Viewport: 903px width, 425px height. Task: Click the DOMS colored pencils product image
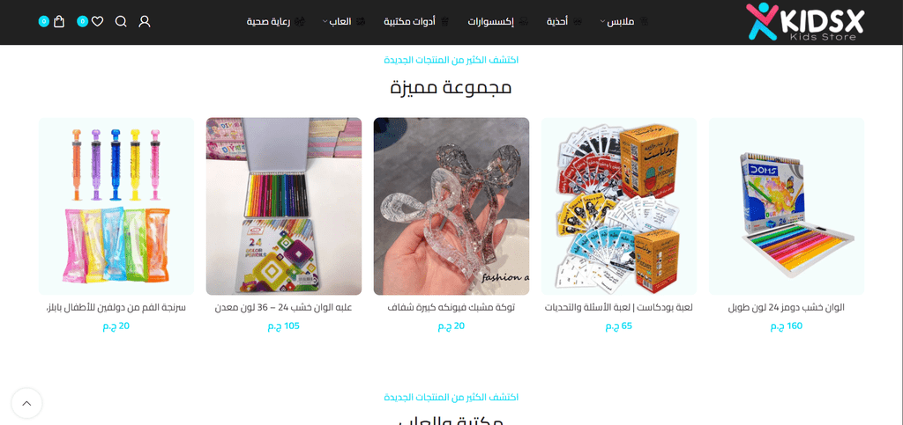pyautogui.click(x=786, y=207)
